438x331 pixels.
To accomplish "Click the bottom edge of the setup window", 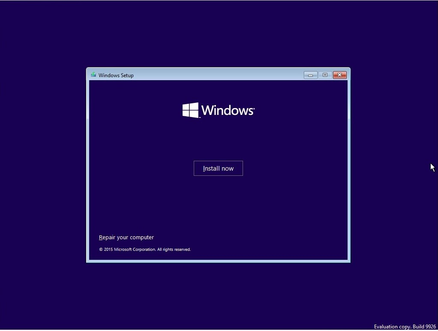I will click(x=218, y=261).
